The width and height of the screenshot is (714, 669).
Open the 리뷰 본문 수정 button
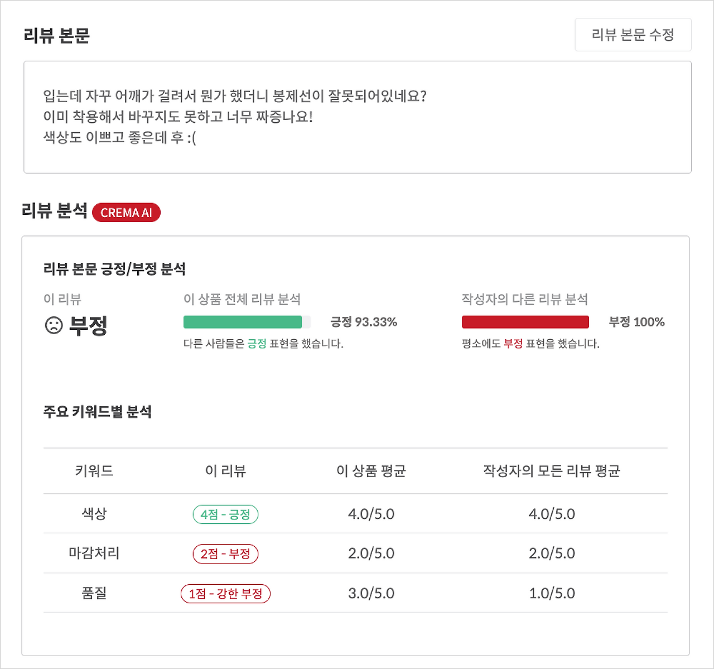tap(633, 35)
